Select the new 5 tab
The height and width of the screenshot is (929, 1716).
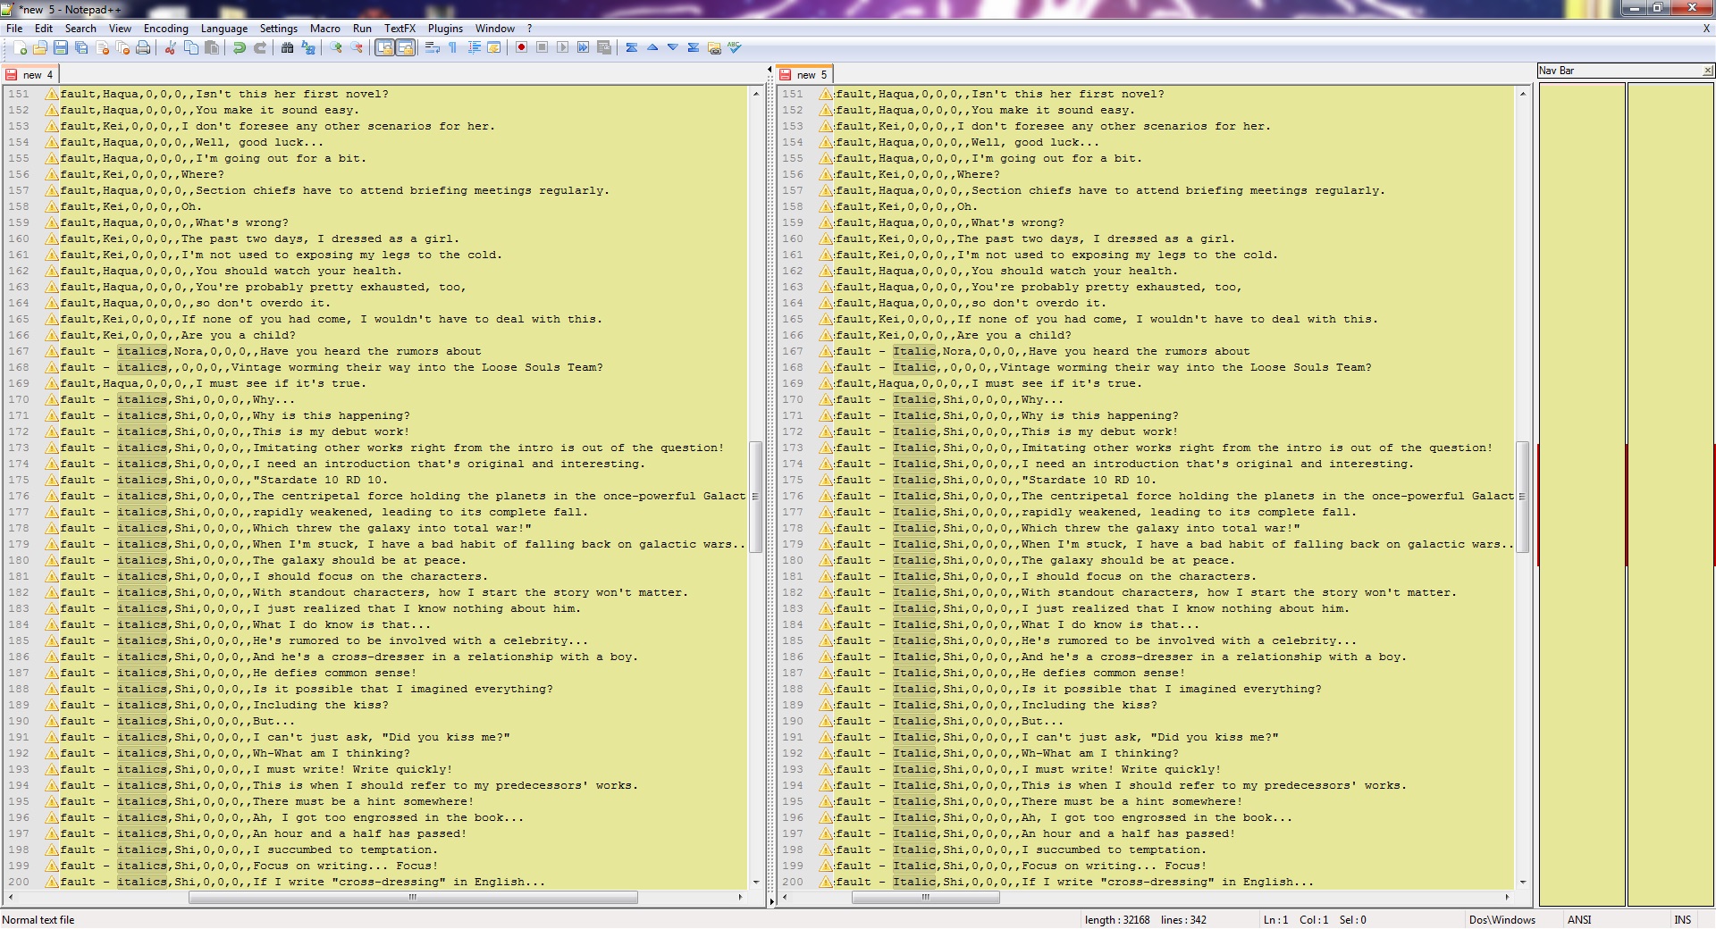point(805,75)
